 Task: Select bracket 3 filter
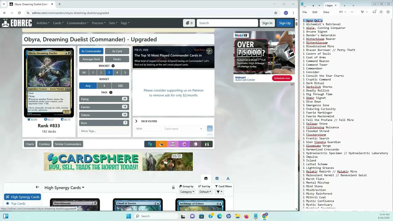109,72
